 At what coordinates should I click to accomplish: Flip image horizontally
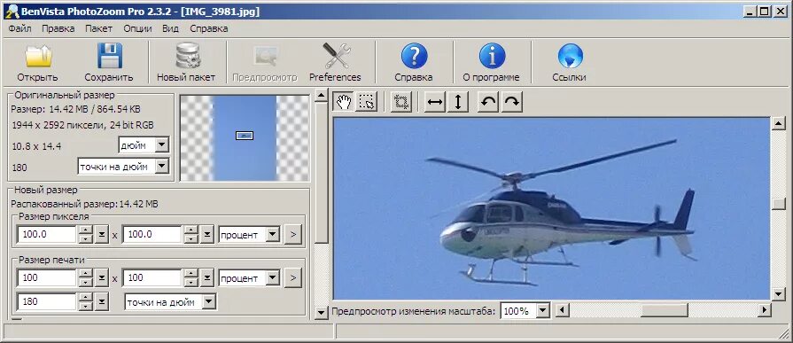coord(435,102)
